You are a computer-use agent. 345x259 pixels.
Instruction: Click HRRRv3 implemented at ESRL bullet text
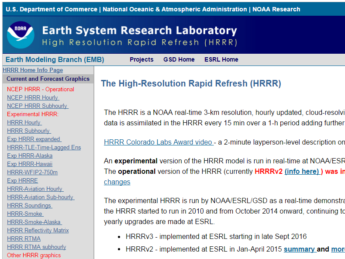[x=216, y=237]
